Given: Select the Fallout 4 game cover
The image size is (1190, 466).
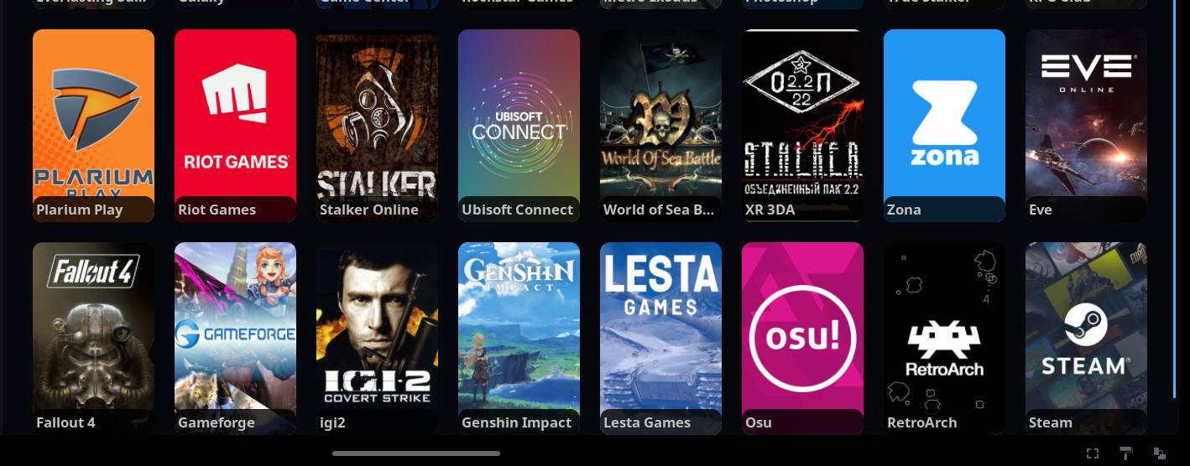Looking at the screenshot, I should [x=93, y=339].
